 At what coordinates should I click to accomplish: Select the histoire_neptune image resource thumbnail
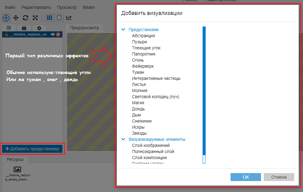[x=17, y=169]
